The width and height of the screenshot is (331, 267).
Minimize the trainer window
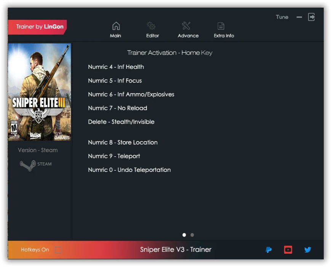click(299, 17)
